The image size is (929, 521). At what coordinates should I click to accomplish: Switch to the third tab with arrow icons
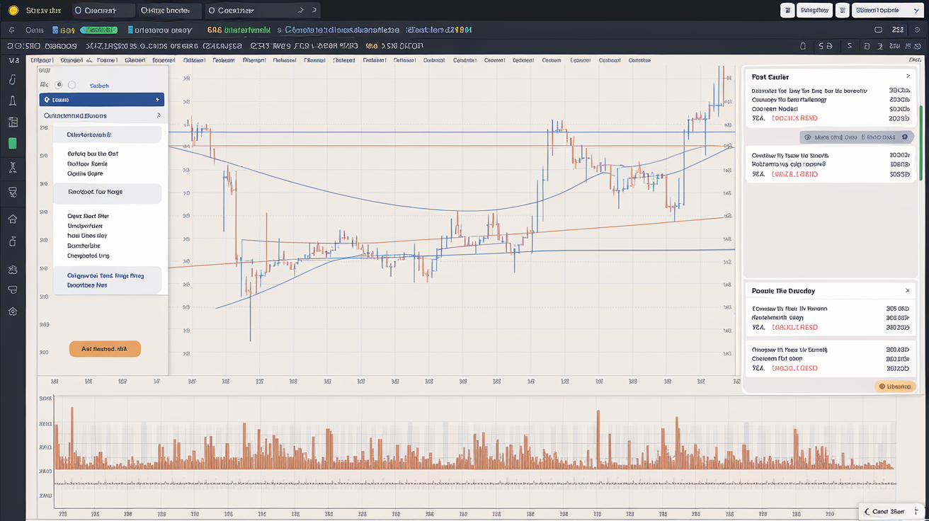pyautogui.click(x=263, y=11)
